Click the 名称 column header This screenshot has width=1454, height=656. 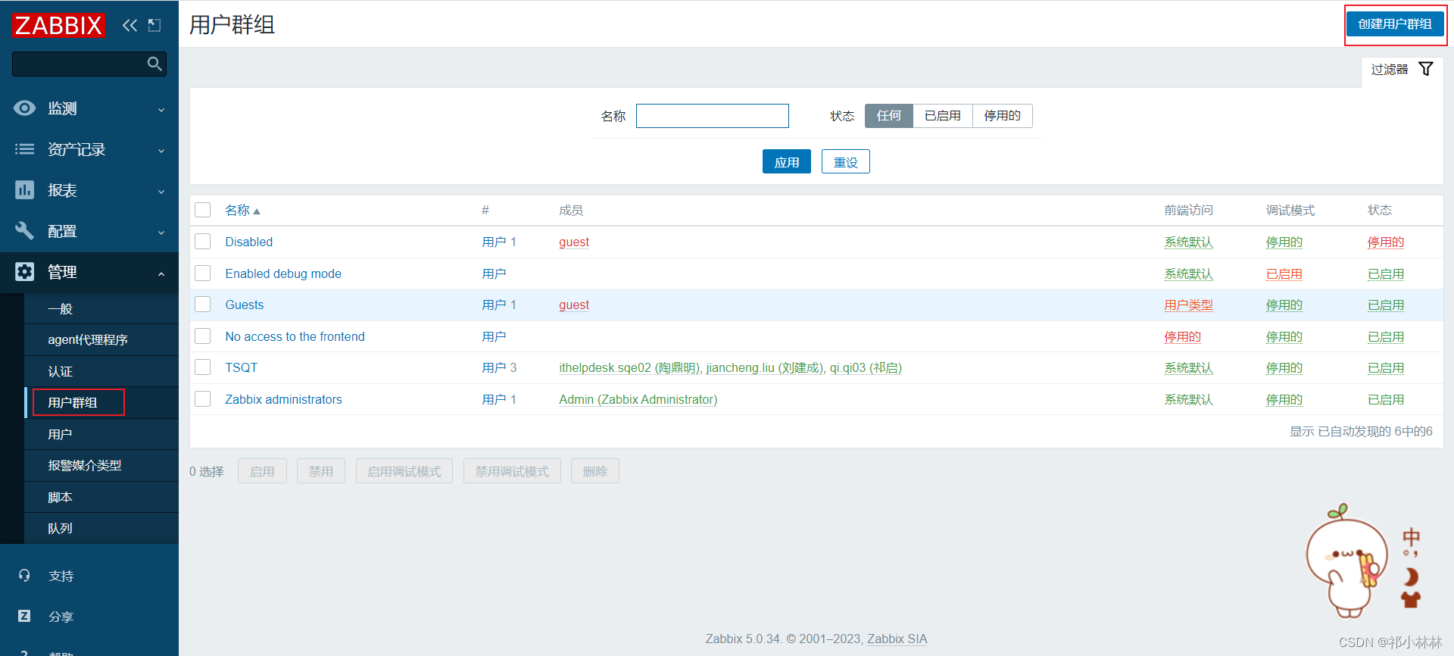click(x=242, y=210)
